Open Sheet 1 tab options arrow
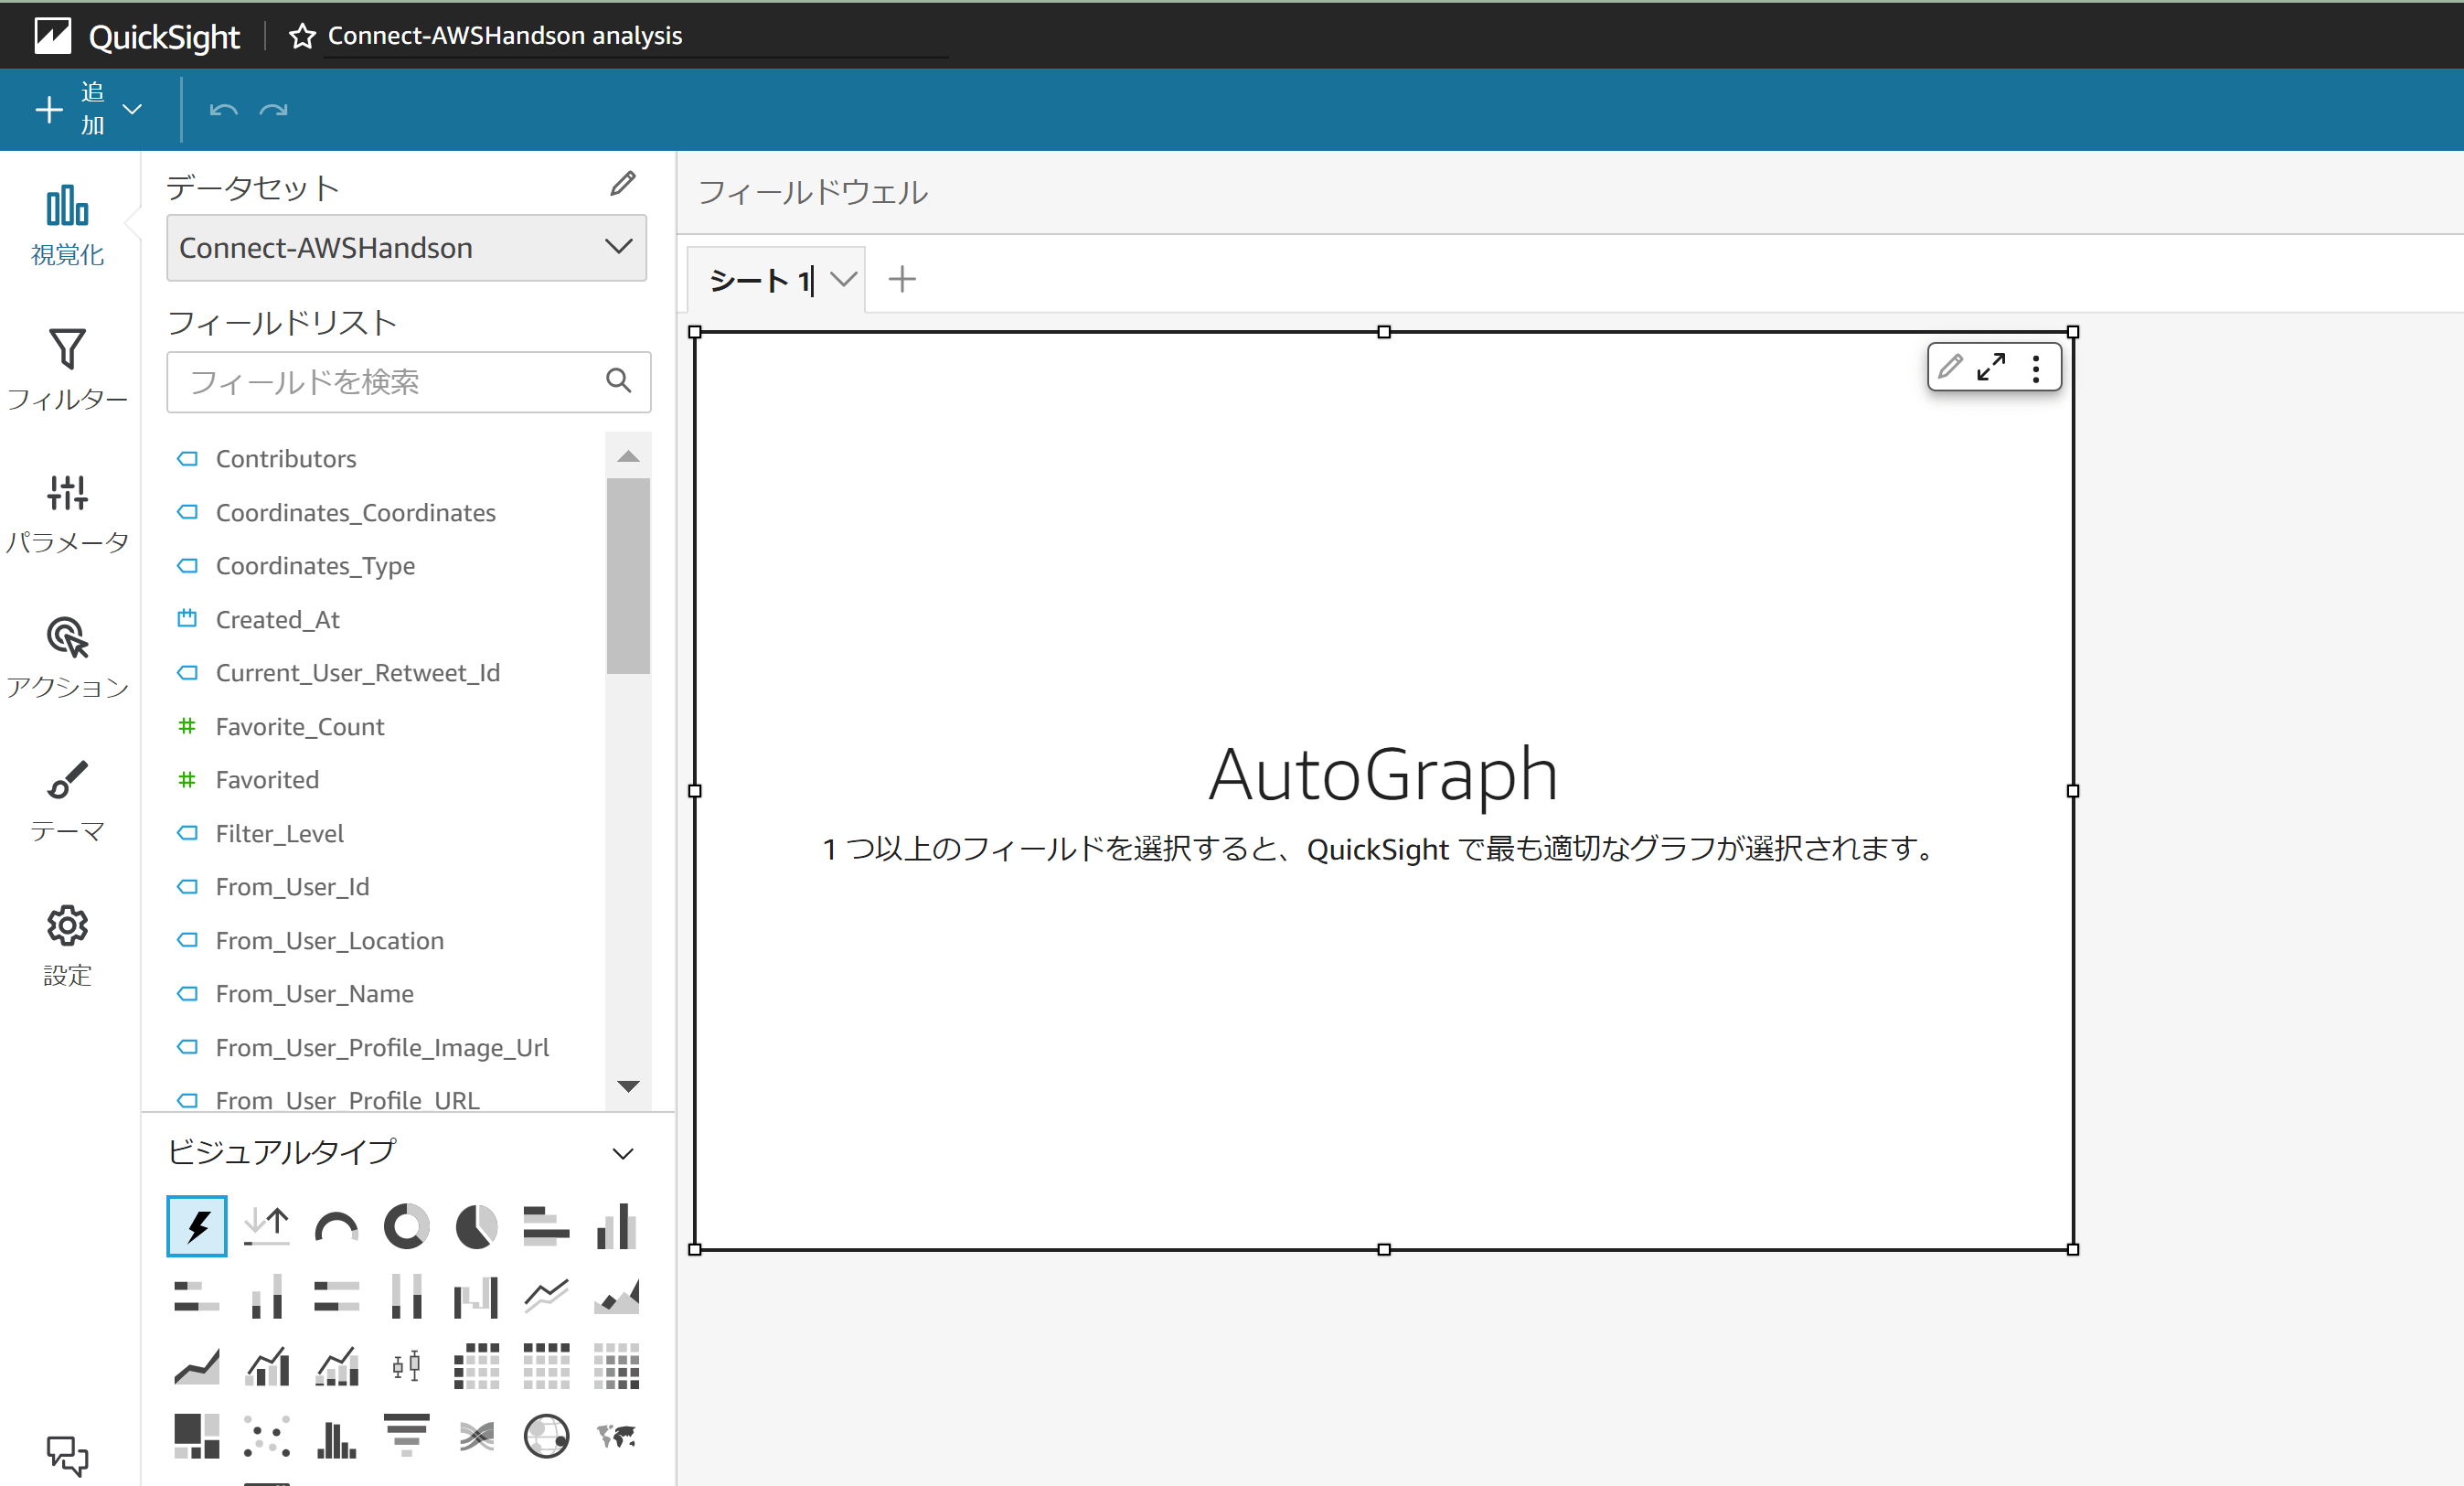Image resolution: width=2464 pixels, height=1486 pixels. 843,279
